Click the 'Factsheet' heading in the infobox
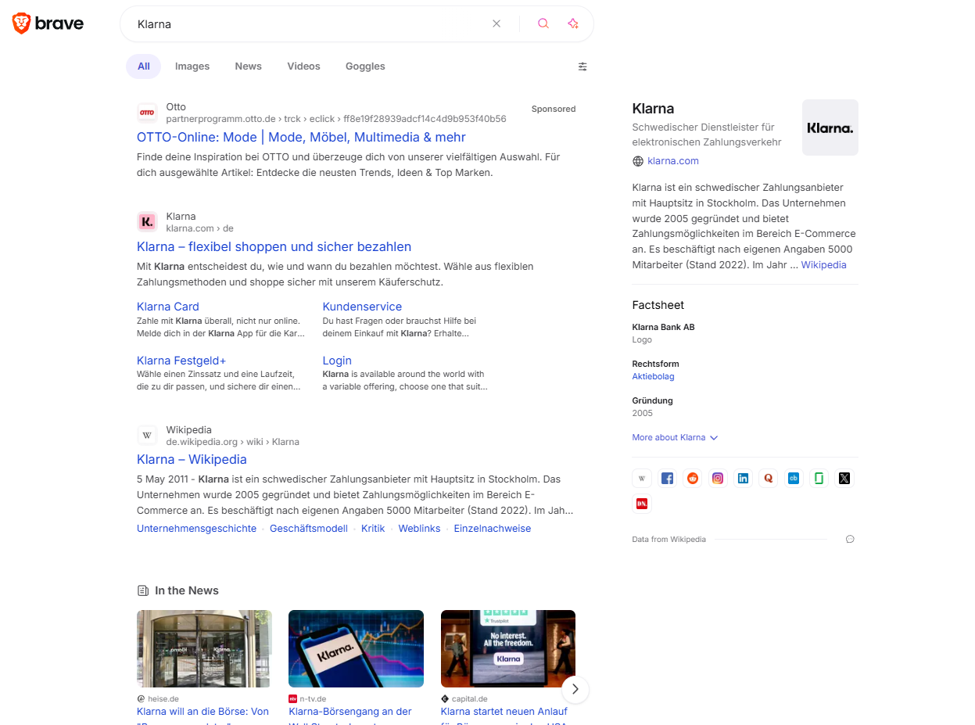Image resolution: width=975 pixels, height=725 pixels. click(x=658, y=305)
